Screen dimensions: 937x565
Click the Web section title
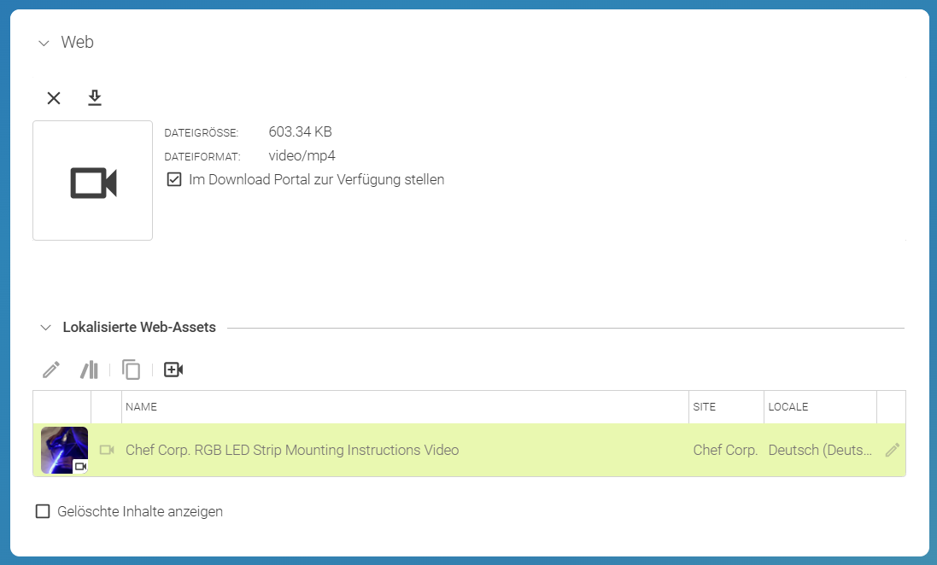[77, 42]
